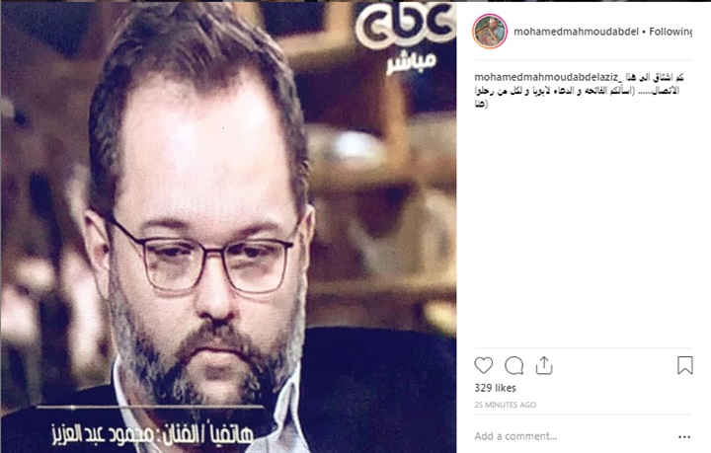Save post with bookmark icon
Viewport: 711px width, 453px height.
(x=684, y=365)
